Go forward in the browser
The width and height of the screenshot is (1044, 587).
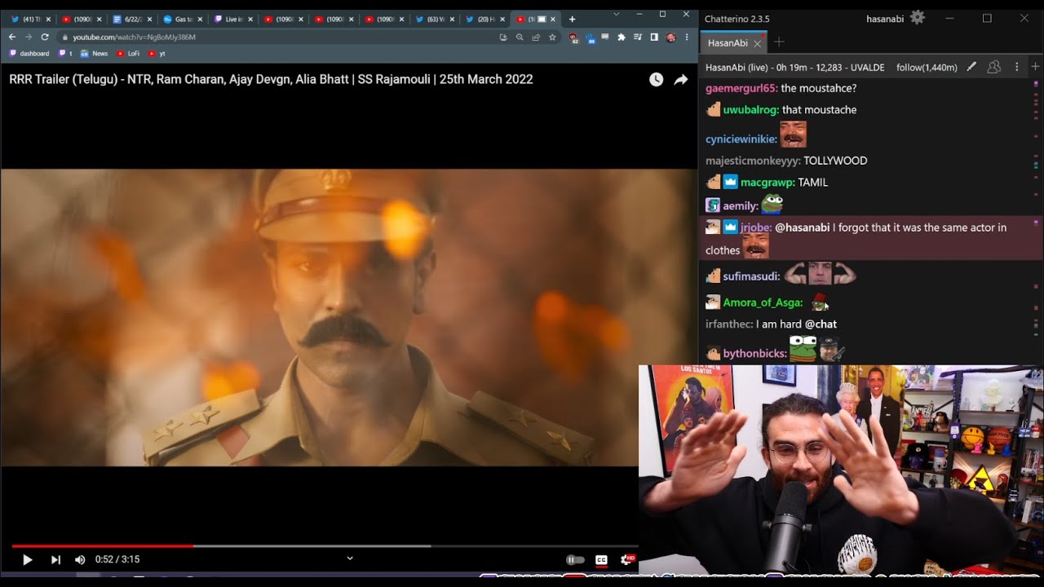point(29,37)
